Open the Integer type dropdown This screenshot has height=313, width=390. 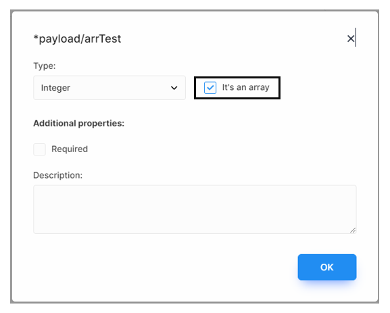(x=109, y=88)
